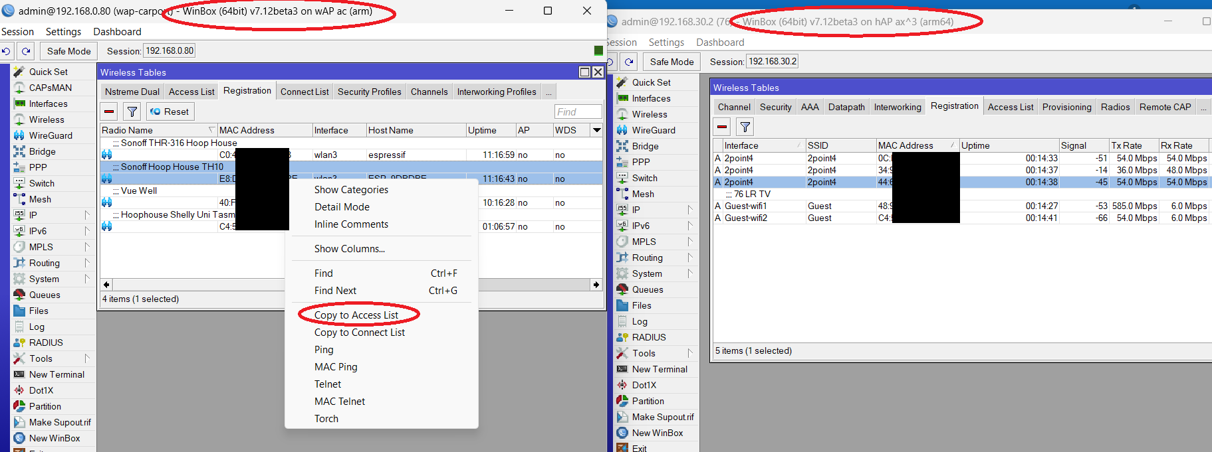
Task: Select Torch in context menu
Action: click(x=326, y=419)
